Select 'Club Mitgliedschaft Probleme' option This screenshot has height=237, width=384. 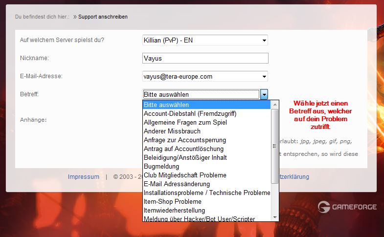pyautogui.click(x=205, y=175)
